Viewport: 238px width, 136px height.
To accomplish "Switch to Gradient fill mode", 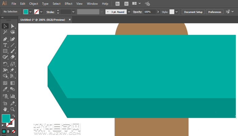I will [8, 132].
